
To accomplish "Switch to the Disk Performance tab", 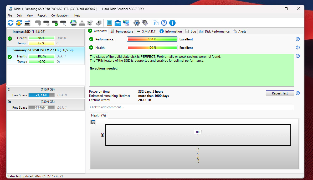I will coord(214,31).
